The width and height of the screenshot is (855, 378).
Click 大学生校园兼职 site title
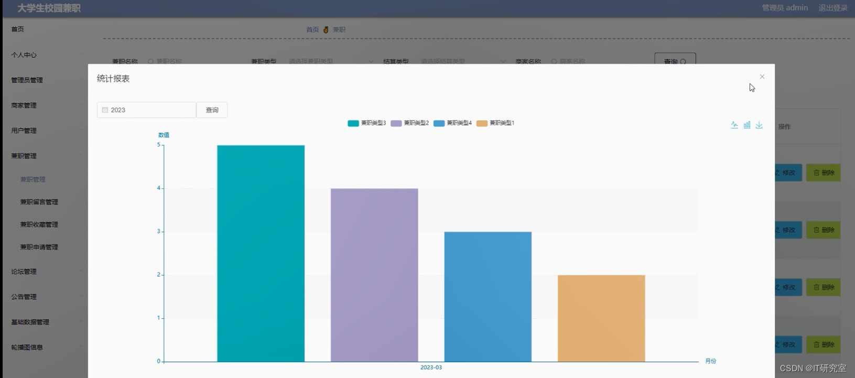pyautogui.click(x=49, y=8)
